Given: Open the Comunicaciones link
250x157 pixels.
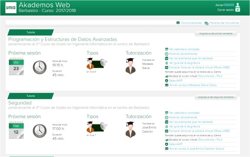Looking at the screenshot, I should 191,23.
